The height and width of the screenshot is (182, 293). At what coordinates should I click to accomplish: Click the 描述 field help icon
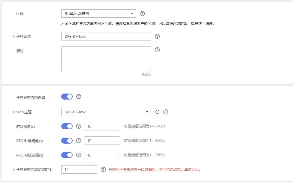click(x=157, y=50)
